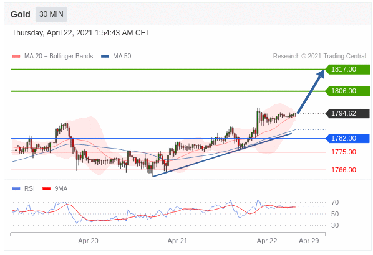
Task: Click the RSI 70 level label
Action: 335,202
